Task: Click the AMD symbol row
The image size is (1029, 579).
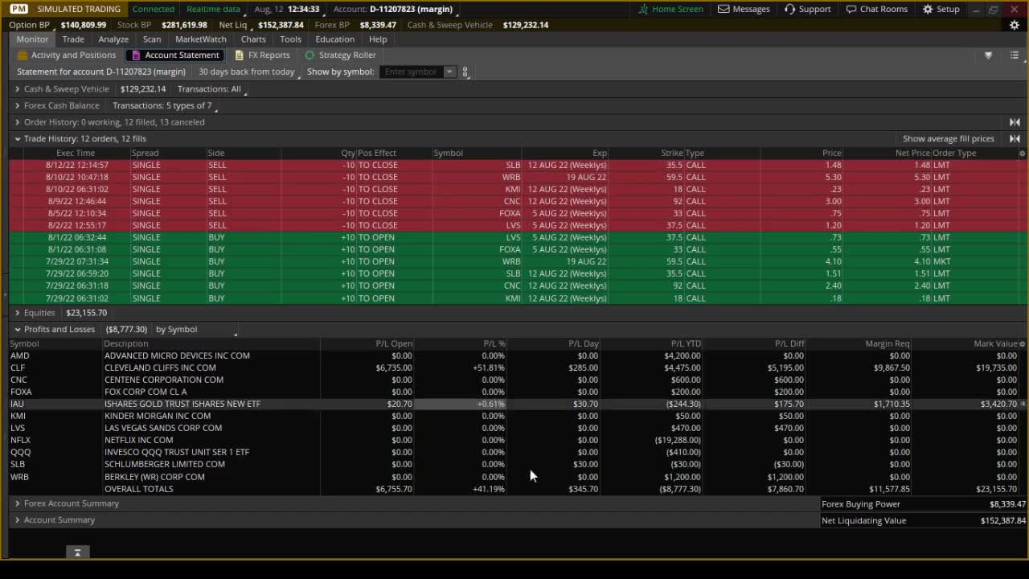Action: pos(514,355)
